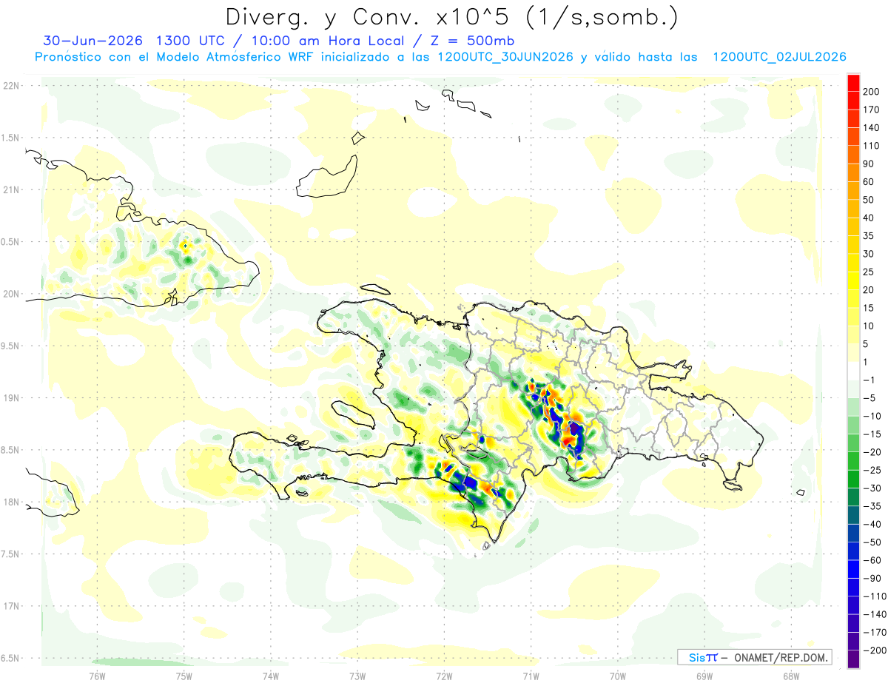Select the legend value 25
The height and width of the screenshot is (686, 888).
870,272
